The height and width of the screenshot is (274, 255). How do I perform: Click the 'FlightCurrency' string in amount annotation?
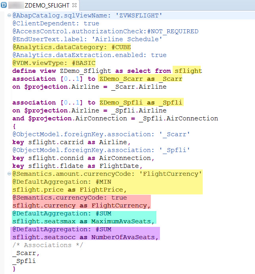click(x=170, y=174)
